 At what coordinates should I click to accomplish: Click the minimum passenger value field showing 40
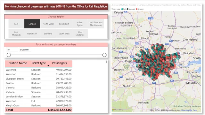click(12, 50)
